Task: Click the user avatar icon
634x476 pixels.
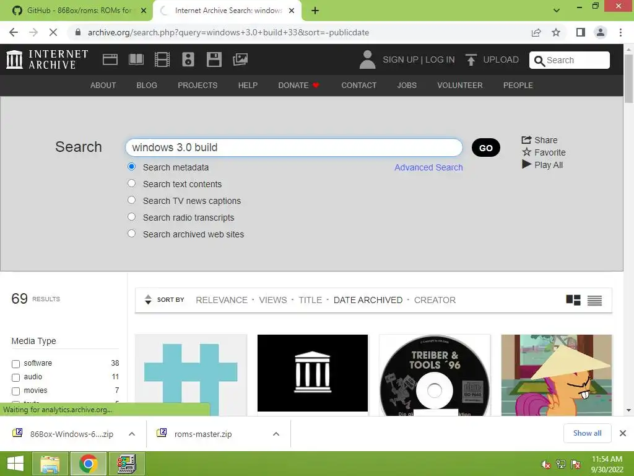Action: pyautogui.click(x=367, y=59)
